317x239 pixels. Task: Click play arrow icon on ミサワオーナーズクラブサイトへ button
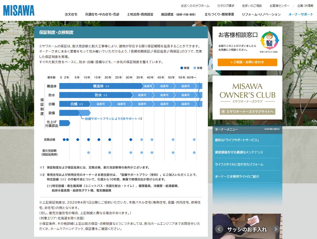click(223, 112)
